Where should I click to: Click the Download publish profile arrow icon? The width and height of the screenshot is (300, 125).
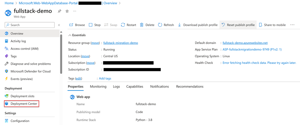(180, 25)
